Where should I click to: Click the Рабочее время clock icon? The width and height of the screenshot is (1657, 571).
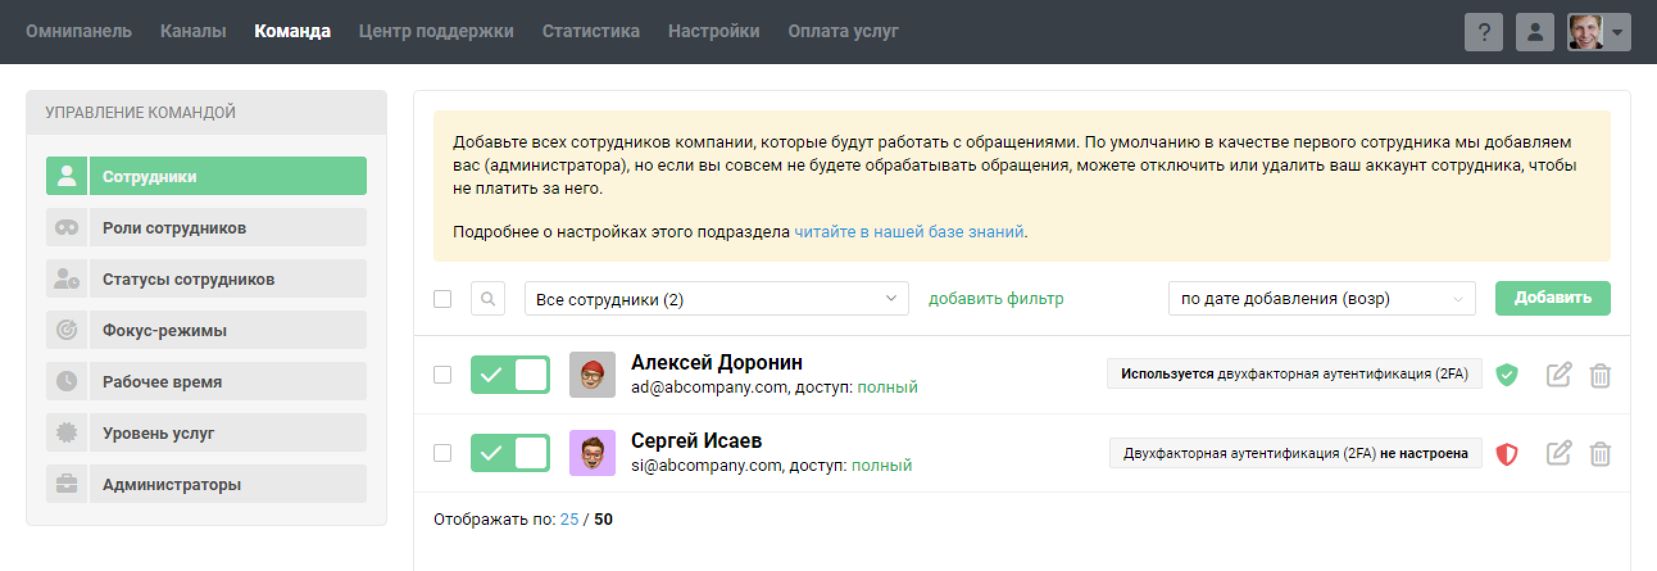tap(67, 382)
